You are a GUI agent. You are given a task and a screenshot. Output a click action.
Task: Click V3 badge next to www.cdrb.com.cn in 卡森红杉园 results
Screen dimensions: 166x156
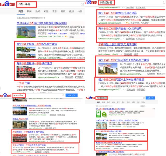(127, 23)
